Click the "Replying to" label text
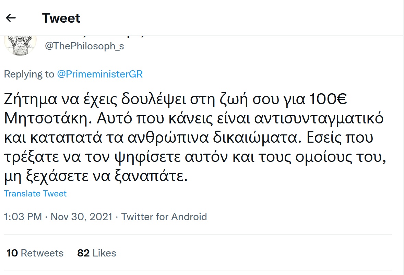The width and height of the screenshot is (404, 275). pyautogui.click(x=29, y=74)
